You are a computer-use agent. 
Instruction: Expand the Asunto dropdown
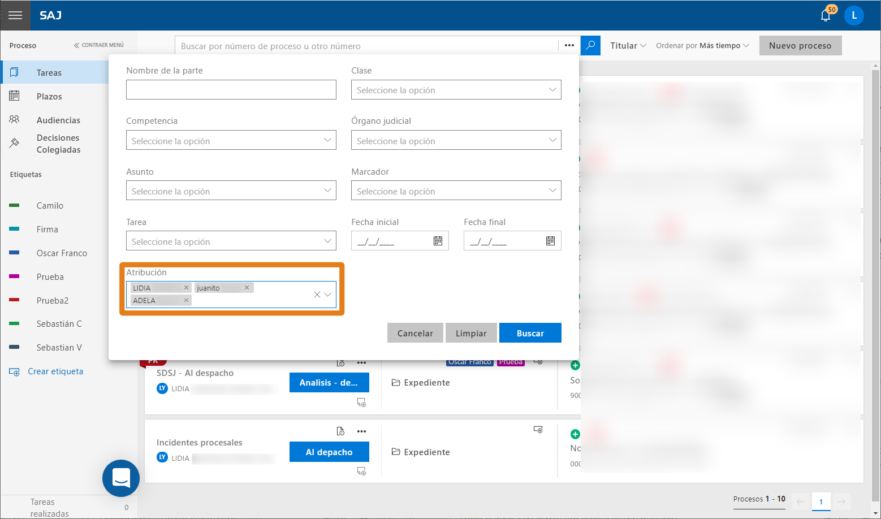[231, 191]
